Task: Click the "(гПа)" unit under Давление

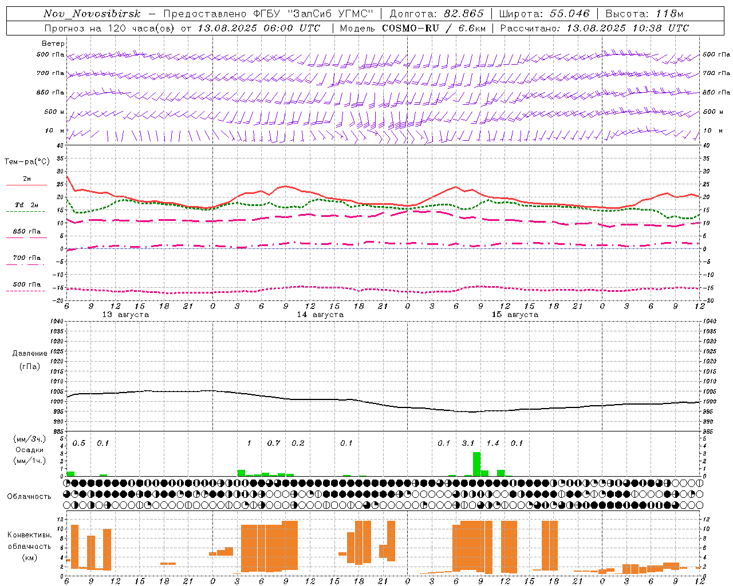Action: 30,366
